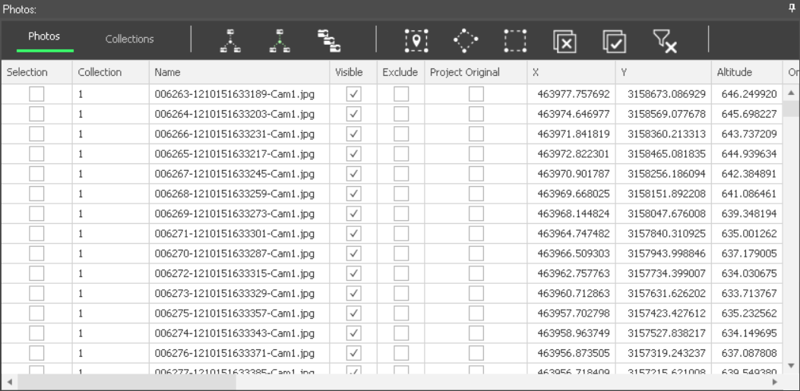Sort by the Selection column header
Image resolution: width=800 pixels, height=391 pixels.
(36, 72)
